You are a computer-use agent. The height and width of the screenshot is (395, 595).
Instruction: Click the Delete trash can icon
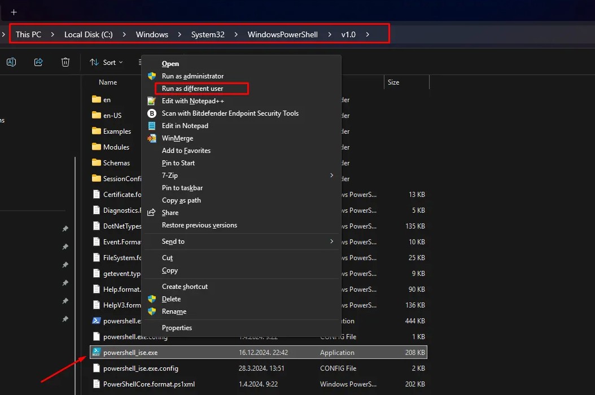(x=65, y=62)
